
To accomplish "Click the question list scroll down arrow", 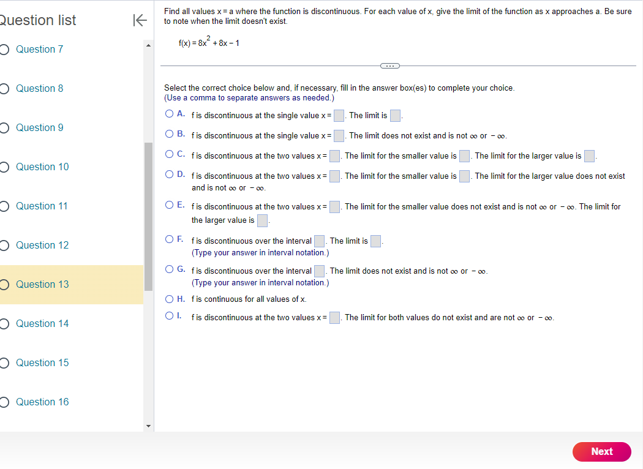I will [148, 426].
